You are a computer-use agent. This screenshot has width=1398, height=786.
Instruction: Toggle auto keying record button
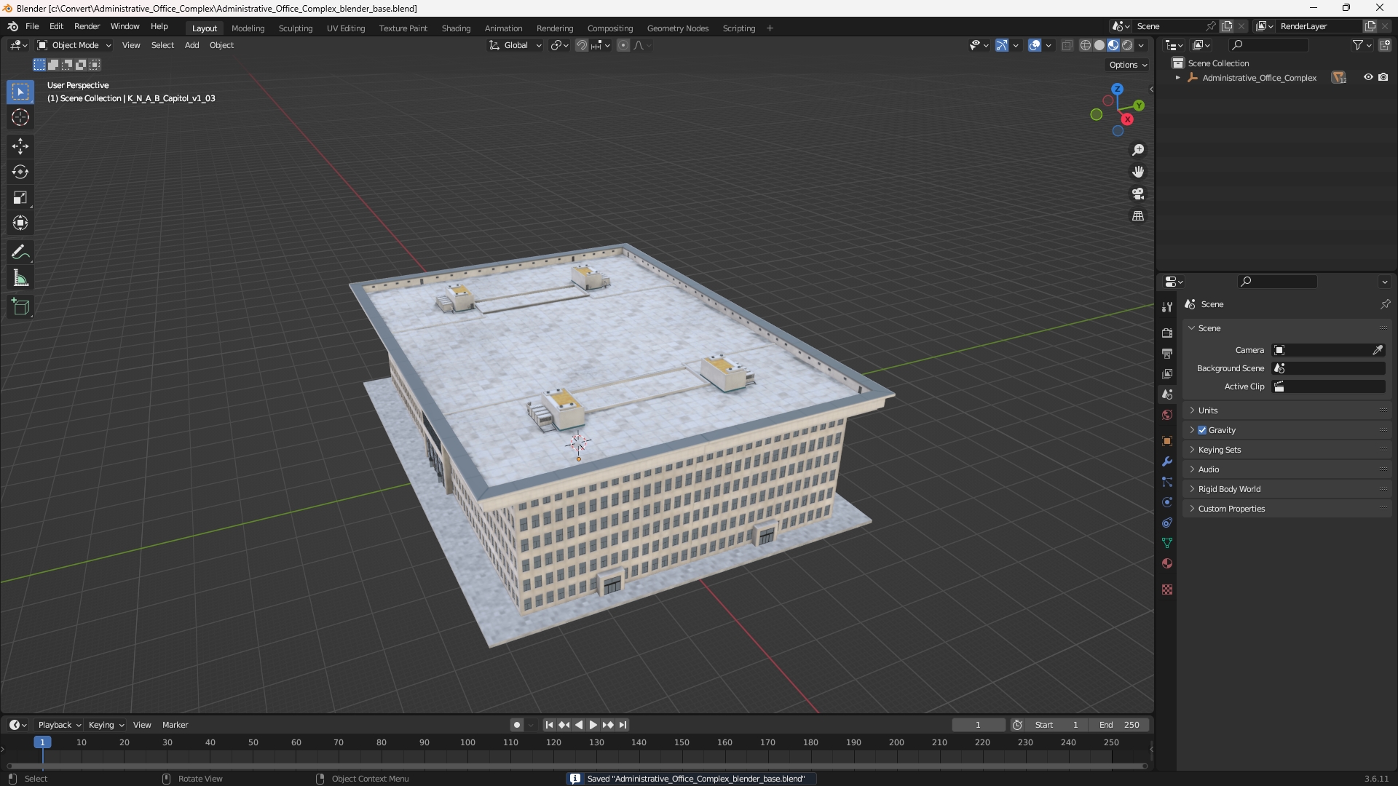[517, 725]
